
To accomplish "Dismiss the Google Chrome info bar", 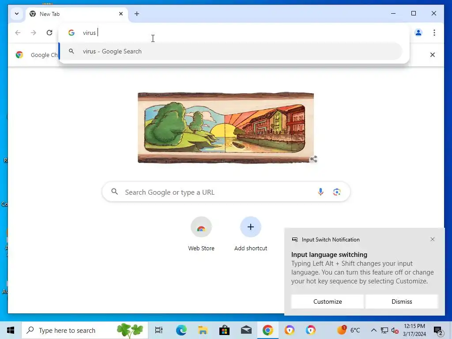I will (x=433, y=55).
